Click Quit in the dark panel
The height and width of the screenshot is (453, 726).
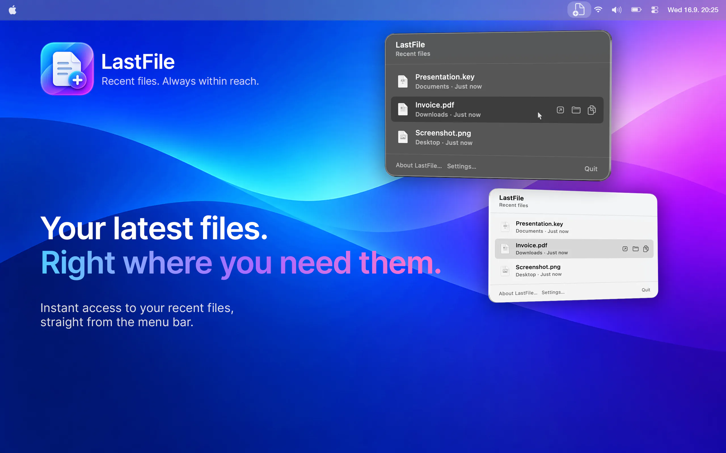[x=591, y=169]
